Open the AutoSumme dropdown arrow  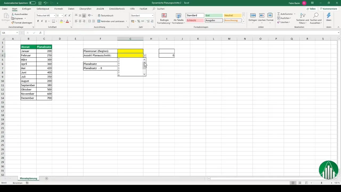point(295,14)
